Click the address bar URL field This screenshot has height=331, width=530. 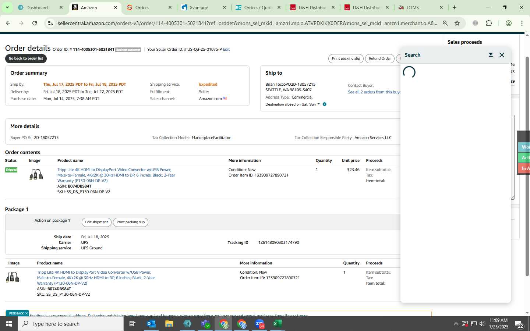point(247,23)
